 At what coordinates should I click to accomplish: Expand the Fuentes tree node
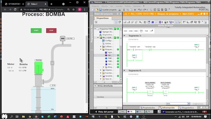(101, 73)
